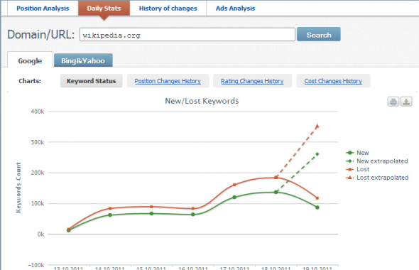Click the download chart icon
Screen dimensions: 419x270
pos(406,102)
